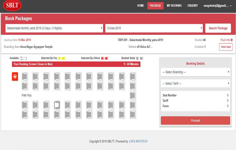Image resolution: width=236 pixels, height=150 pixels.
Task: Click the Path Way label
Action: (x=27, y=95)
